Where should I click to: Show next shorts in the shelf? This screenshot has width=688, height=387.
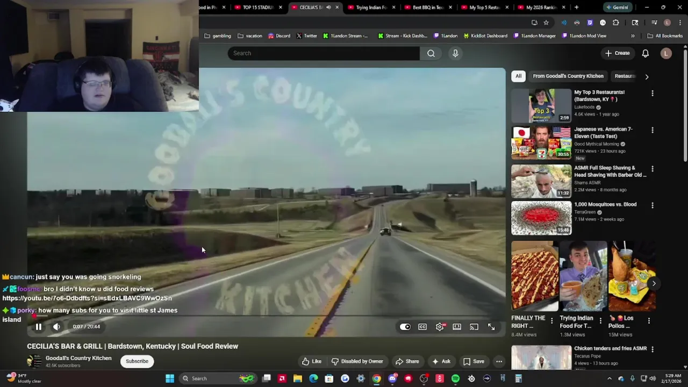654,283
